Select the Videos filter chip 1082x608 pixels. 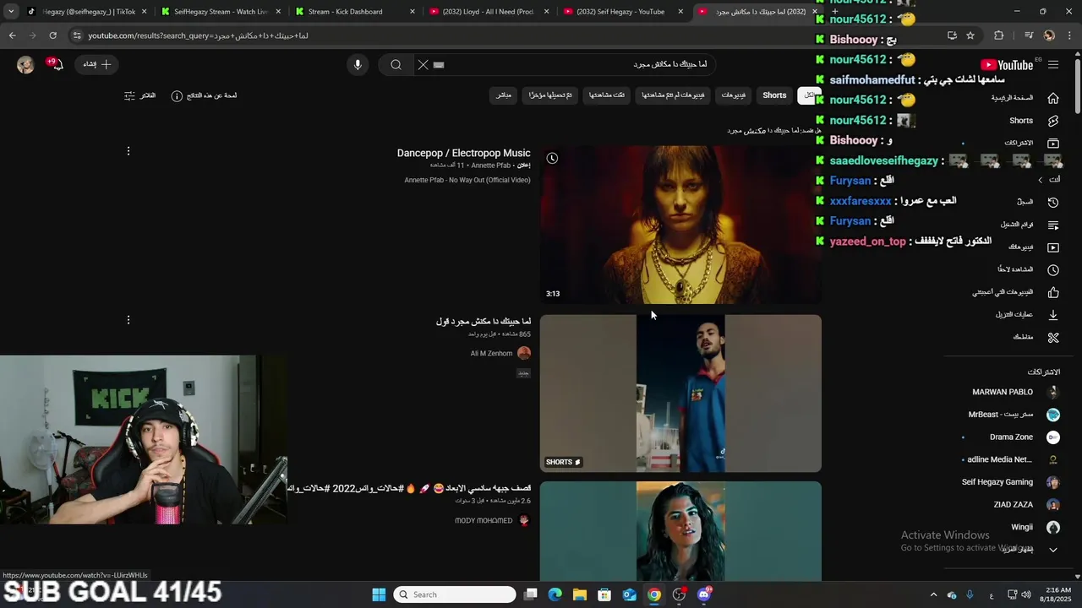(733, 95)
